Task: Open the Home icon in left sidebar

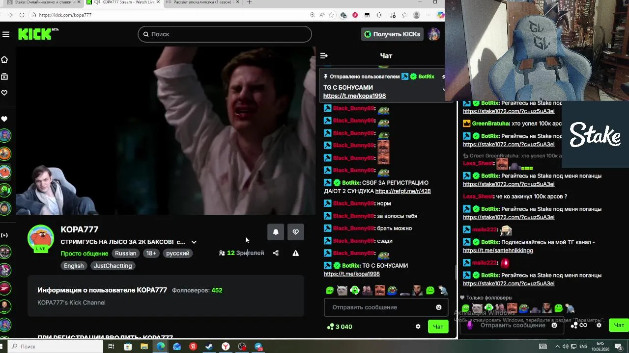Action: click(4, 60)
